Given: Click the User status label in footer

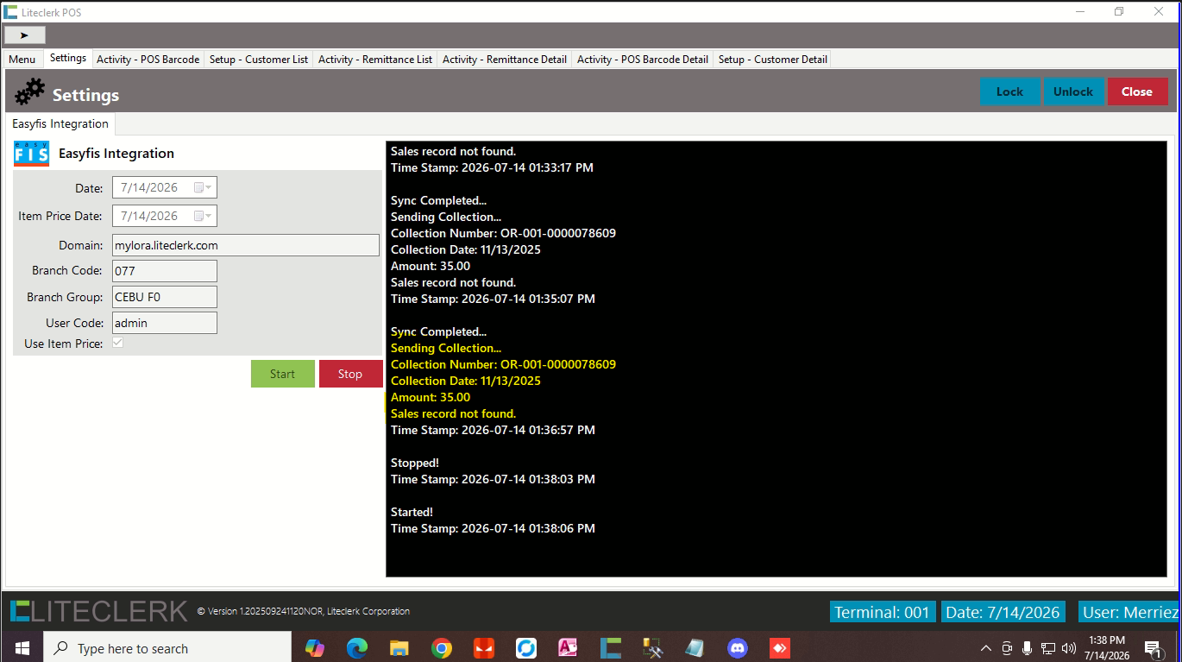Looking at the screenshot, I should click(1129, 612).
